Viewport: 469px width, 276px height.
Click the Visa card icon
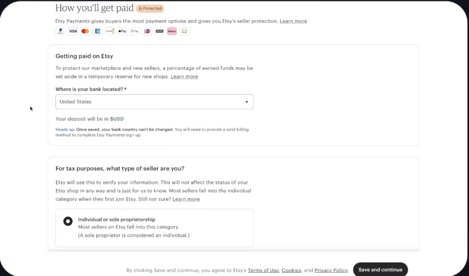tap(73, 31)
